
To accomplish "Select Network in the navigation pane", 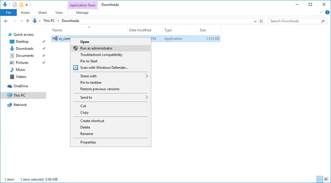I will tap(20, 105).
